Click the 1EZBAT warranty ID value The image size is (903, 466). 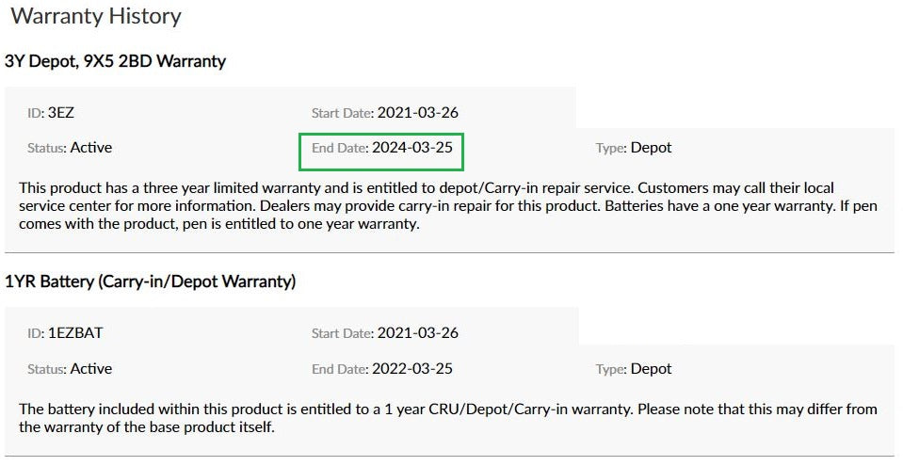pyautogui.click(x=73, y=333)
